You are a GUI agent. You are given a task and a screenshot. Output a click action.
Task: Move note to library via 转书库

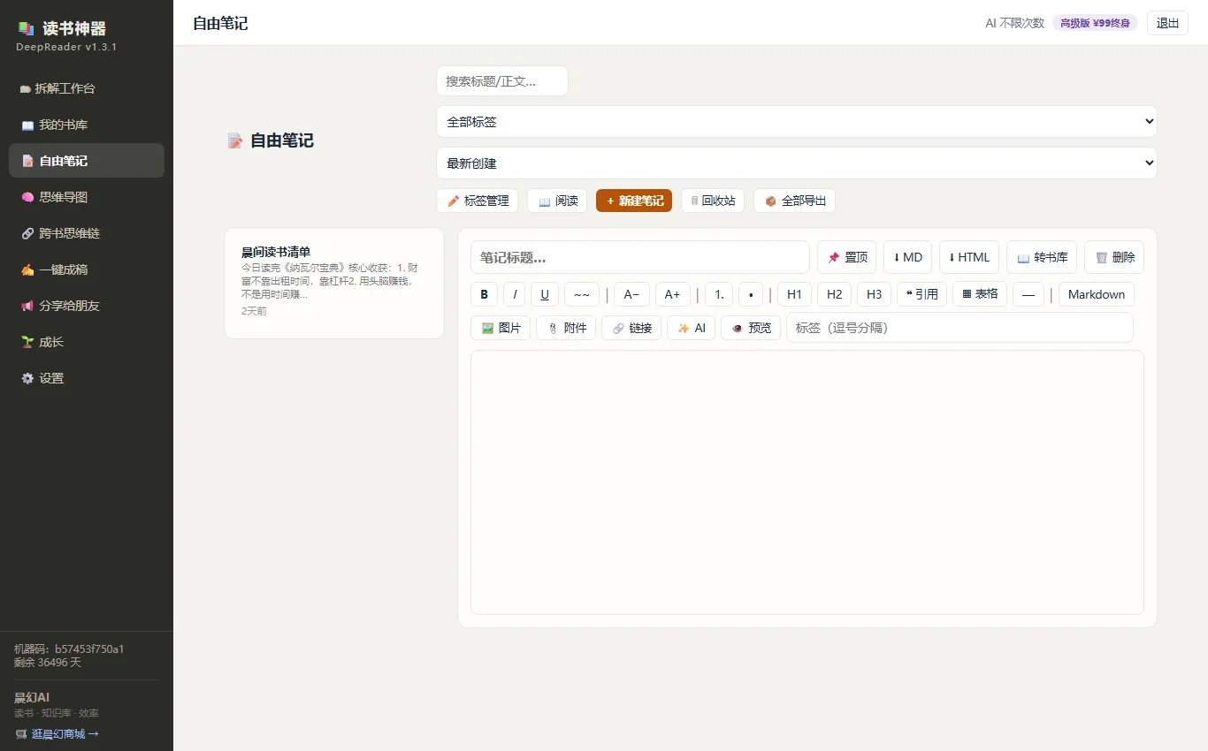[x=1042, y=257]
